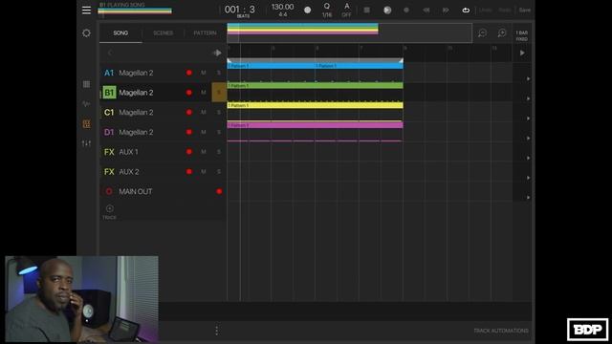The width and height of the screenshot is (612, 344).
Task: Click the Redo button
Action: click(505, 11)
